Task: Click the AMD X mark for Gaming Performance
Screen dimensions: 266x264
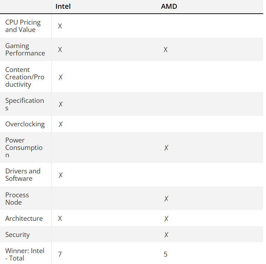Action: pos(166,49)
